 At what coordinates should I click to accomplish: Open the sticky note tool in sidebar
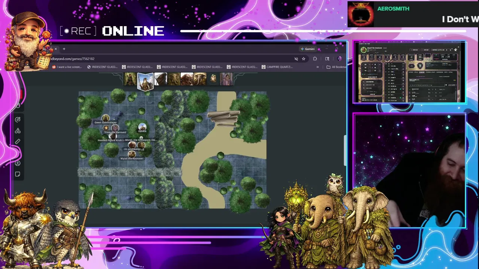[18, 174]
